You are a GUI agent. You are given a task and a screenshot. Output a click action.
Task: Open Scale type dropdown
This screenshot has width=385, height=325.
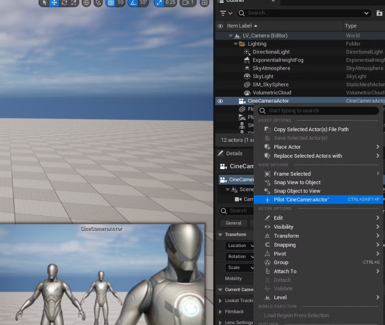(240, 268)
